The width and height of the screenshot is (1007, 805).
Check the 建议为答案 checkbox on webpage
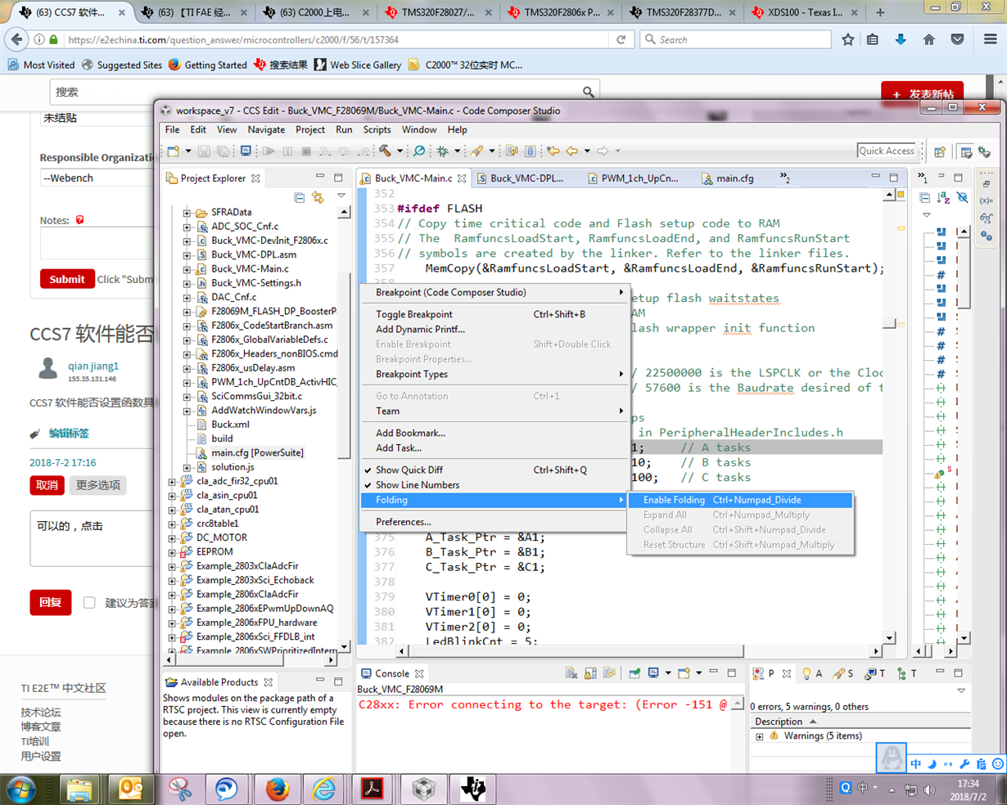click(89, 603)
